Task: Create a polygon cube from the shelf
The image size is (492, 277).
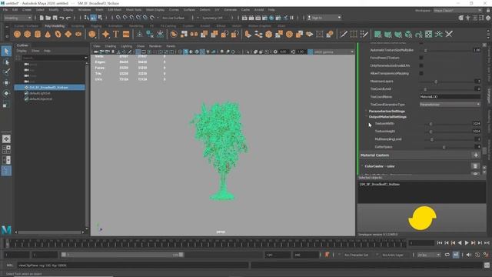Action: 28,34
